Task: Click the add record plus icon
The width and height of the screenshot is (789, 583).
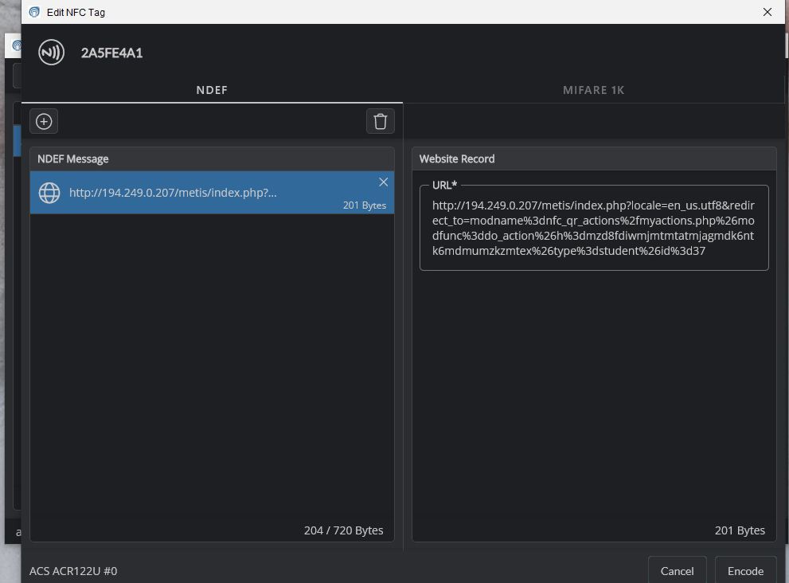Action: coord(44,121)
